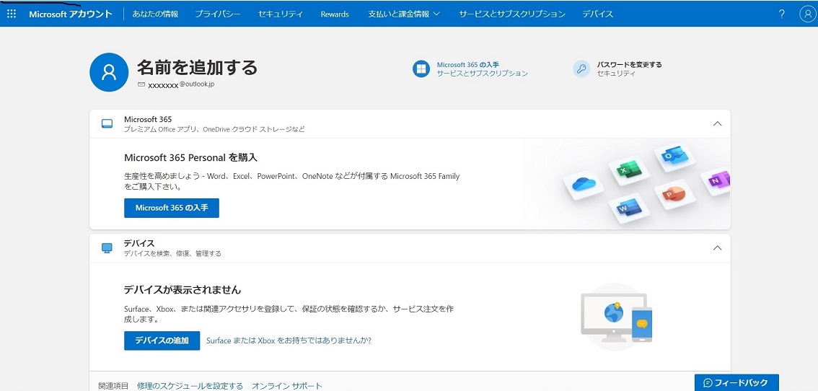The width and height of the screenshot is (818, 391).
Task: Click the large blue profile avatar
Action: [109, 72]
